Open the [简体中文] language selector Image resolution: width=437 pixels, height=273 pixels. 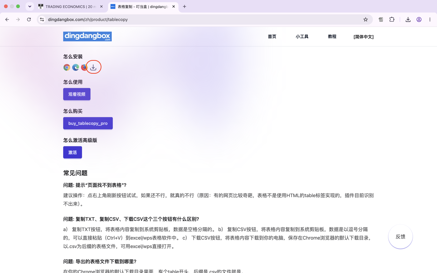[x=364, y=37]
